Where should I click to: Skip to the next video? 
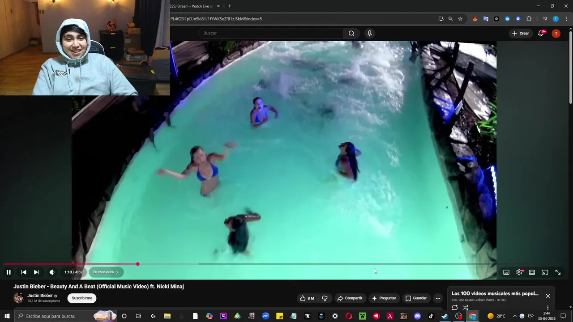tap(37, 272)
